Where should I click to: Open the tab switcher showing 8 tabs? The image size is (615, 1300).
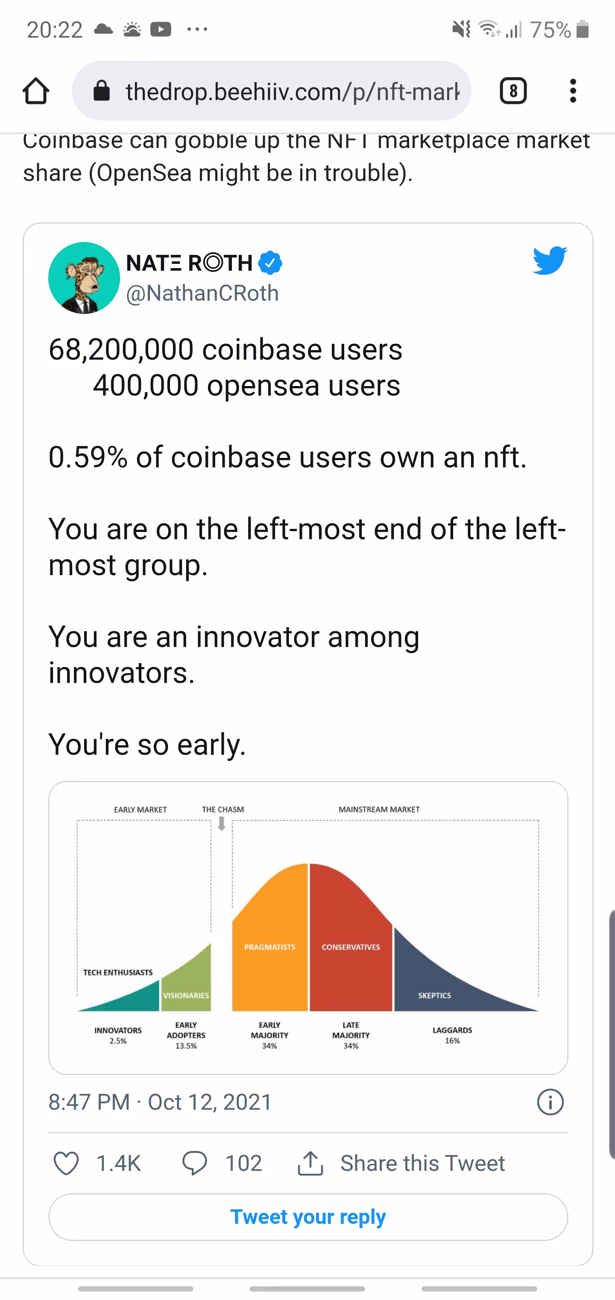click(512, 92)
